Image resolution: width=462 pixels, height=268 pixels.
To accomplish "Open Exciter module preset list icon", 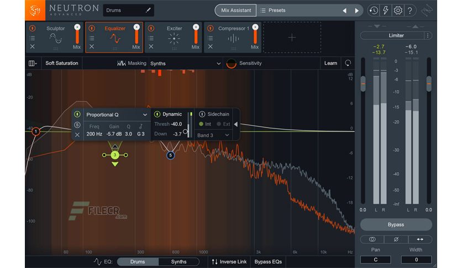I will tap(151, 38).
